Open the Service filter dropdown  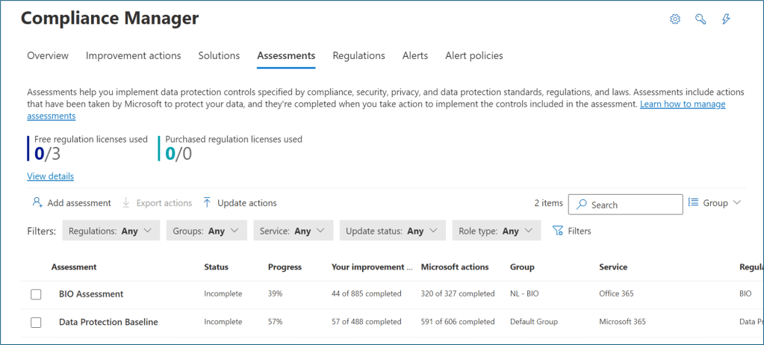point(293,231)
